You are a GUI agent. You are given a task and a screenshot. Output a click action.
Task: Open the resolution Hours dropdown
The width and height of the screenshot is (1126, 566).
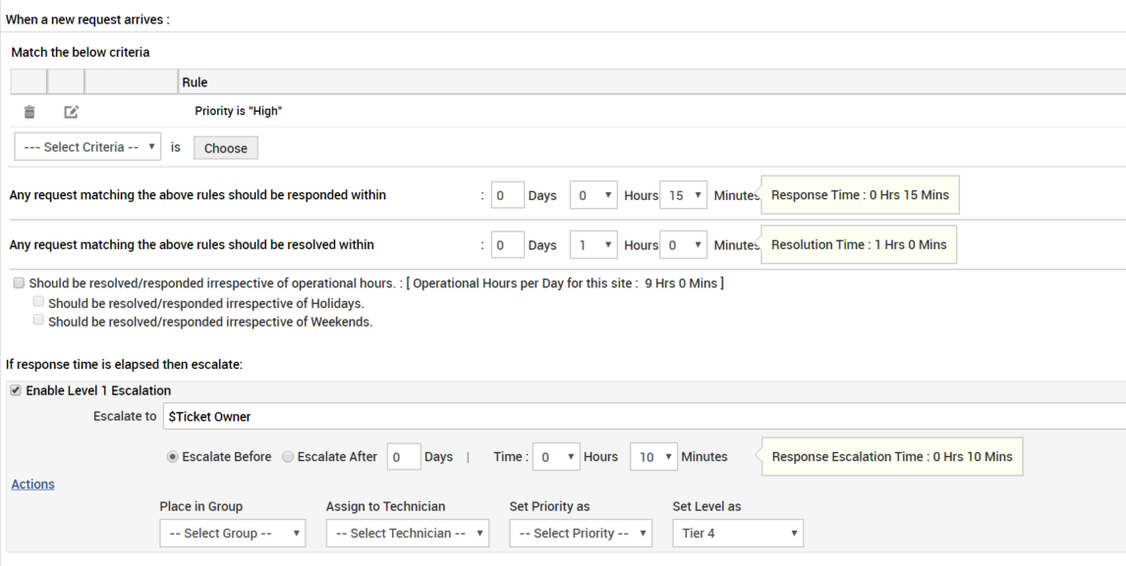(593, 245)
